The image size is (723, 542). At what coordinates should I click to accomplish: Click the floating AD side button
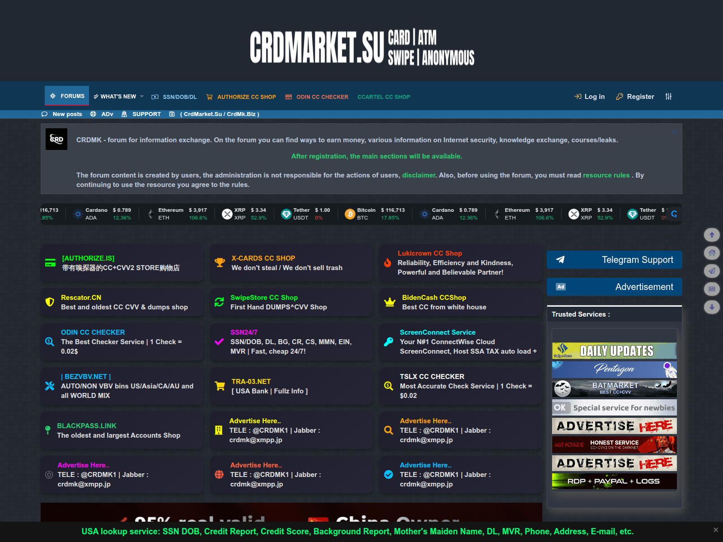[712, 289]
